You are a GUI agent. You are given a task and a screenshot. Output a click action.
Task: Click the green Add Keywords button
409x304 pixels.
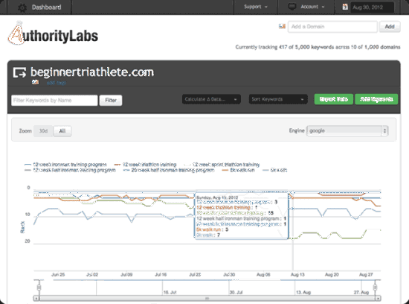coord(376,99)
